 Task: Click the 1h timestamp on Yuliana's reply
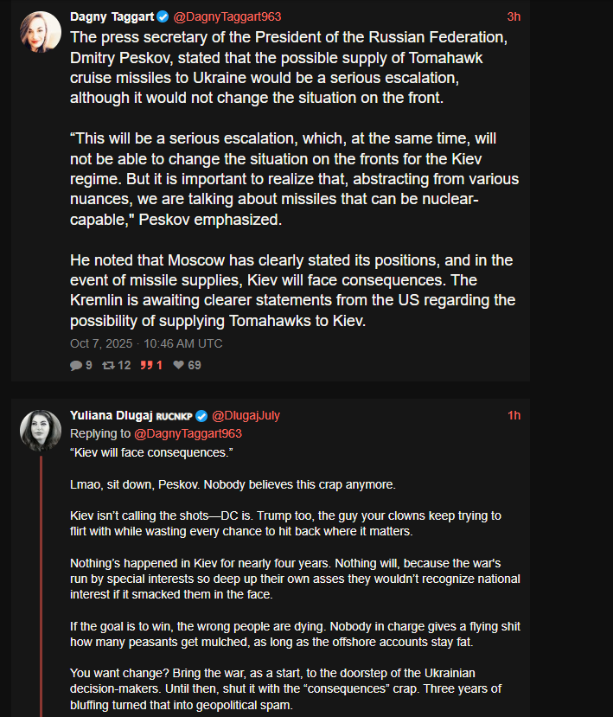(x=514, y=415)
